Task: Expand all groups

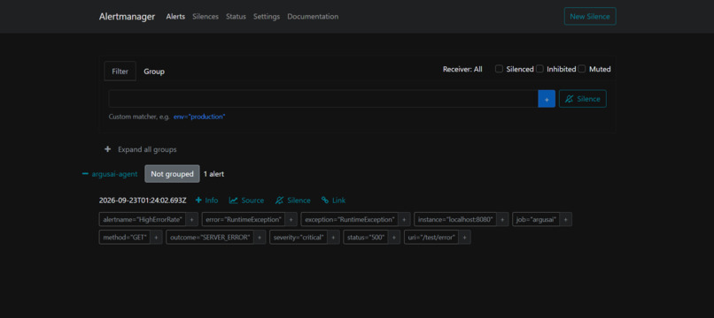Action: [x=140, y=149]
